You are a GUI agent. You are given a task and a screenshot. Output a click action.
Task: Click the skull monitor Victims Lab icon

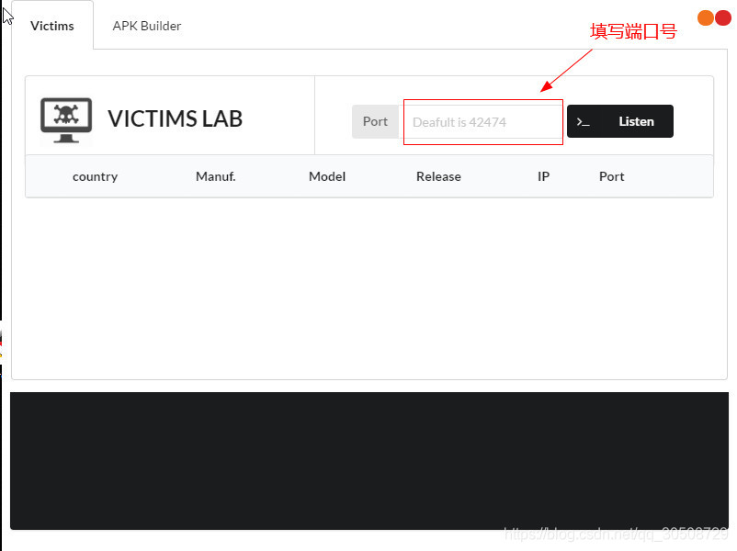(x=66, y=119)
